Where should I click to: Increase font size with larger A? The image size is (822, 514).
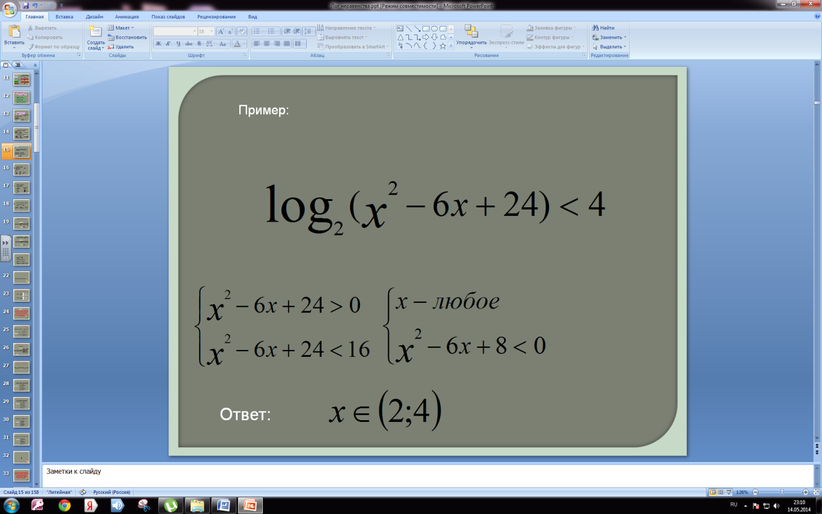(221, 31)
